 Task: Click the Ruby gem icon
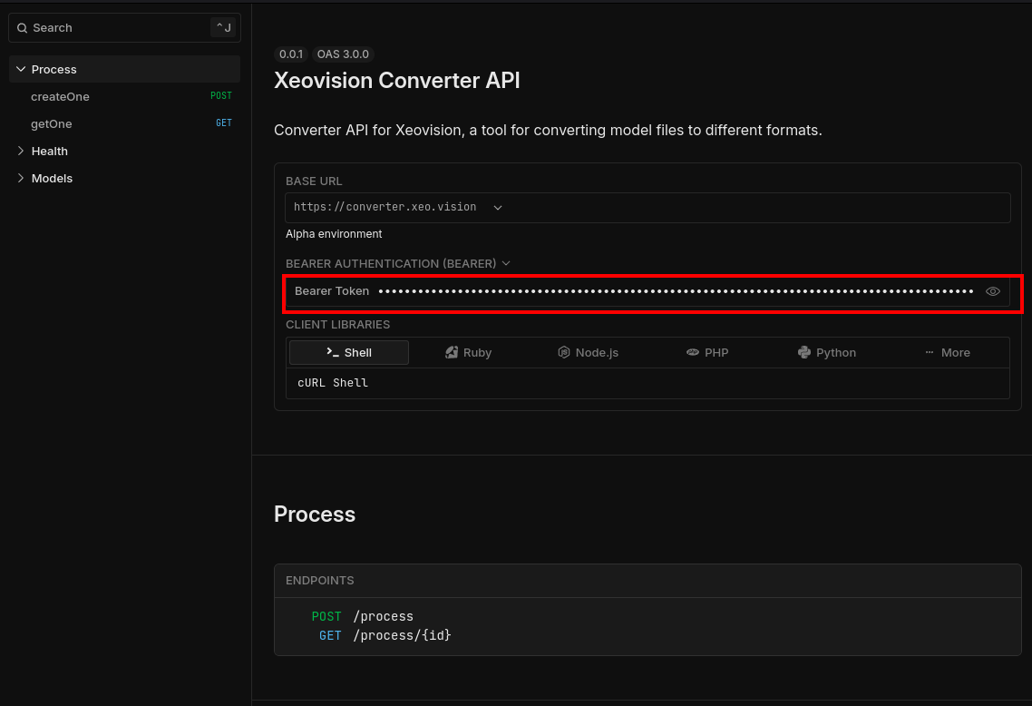point(451,352)
